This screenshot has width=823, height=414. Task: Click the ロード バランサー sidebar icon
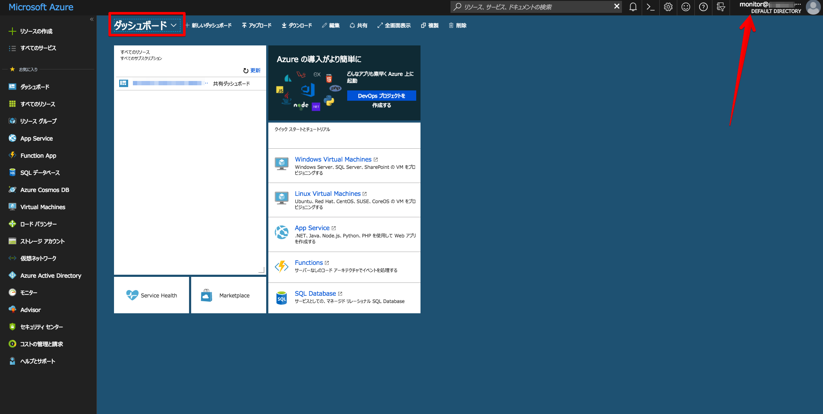click(x=12, y=224)
